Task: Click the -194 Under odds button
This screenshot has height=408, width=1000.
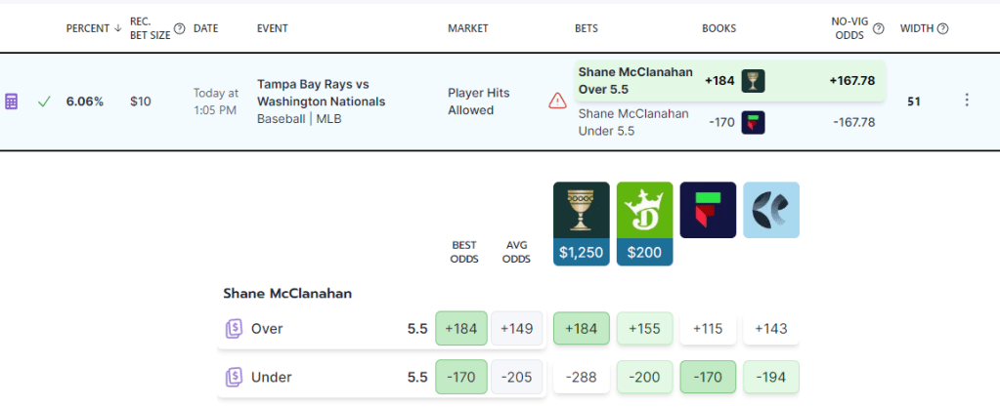Action: pos(770,377)
